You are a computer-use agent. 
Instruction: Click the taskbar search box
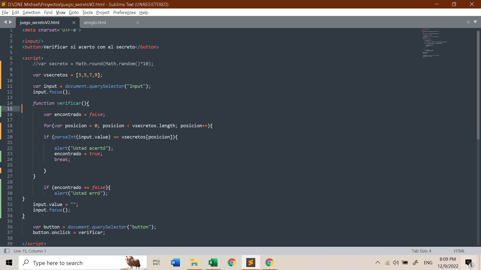tap(83, 263)
